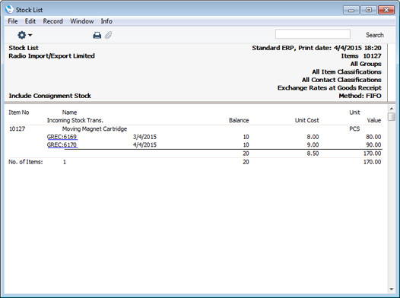Click the date 3/4/2015

144,137
